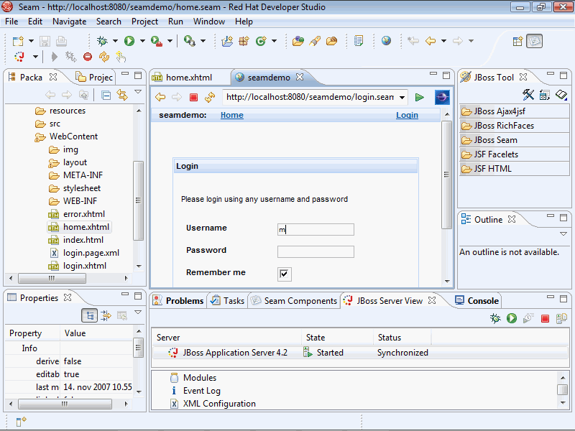
Task: Open the Outline view menu triangle
Action: click(563, 234)
